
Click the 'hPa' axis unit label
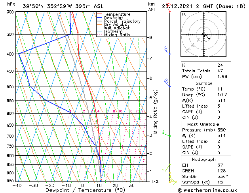[11, 4]
